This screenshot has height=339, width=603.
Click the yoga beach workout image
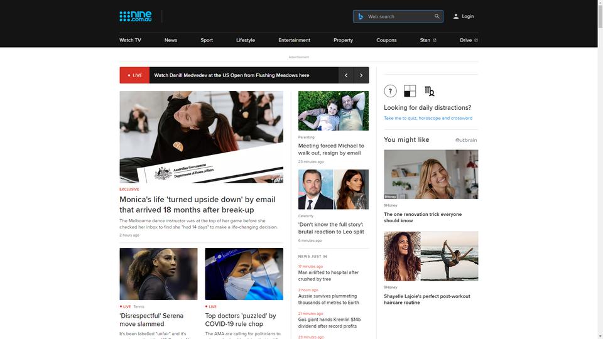(x=431, y=256)
